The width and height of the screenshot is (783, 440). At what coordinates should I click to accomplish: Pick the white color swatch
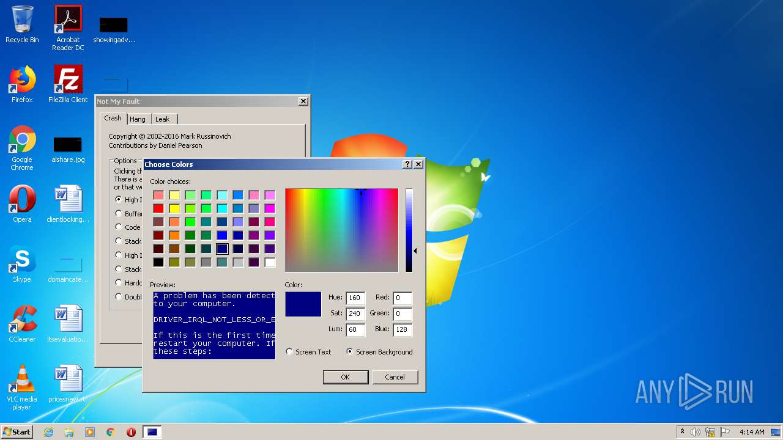click(270, 262)
